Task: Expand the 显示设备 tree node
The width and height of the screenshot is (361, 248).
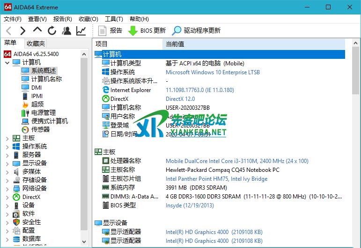Action: pyautogui.click(x=7, y=163)
